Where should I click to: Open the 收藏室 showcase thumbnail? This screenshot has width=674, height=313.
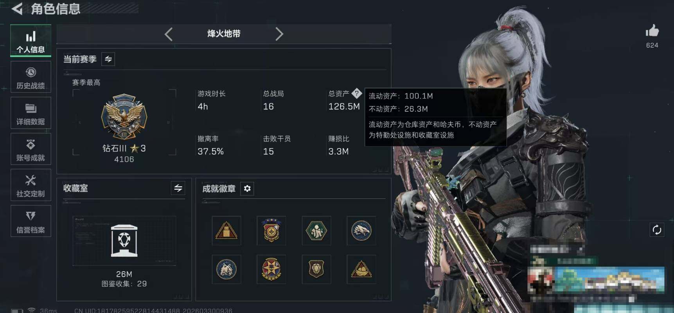click(x=124, y=241)
